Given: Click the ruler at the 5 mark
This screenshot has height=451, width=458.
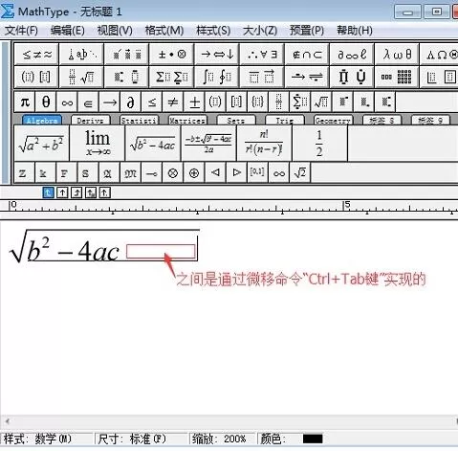Looking at the screenshot, I should [347, 205].
